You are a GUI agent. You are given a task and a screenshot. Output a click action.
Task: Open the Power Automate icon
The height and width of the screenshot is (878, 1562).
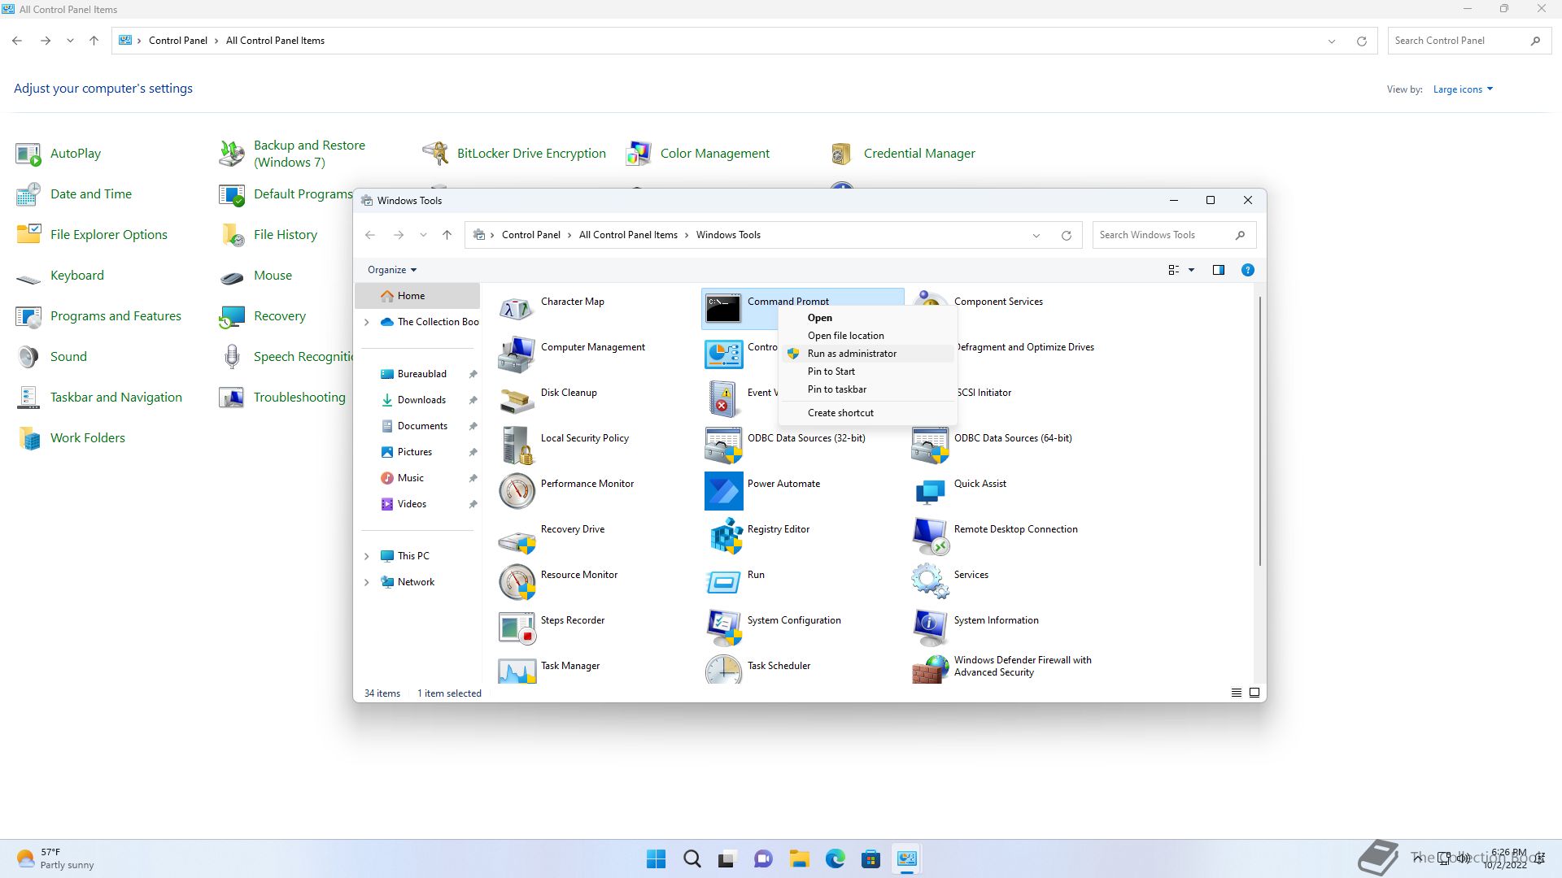[x=724, y=491]
